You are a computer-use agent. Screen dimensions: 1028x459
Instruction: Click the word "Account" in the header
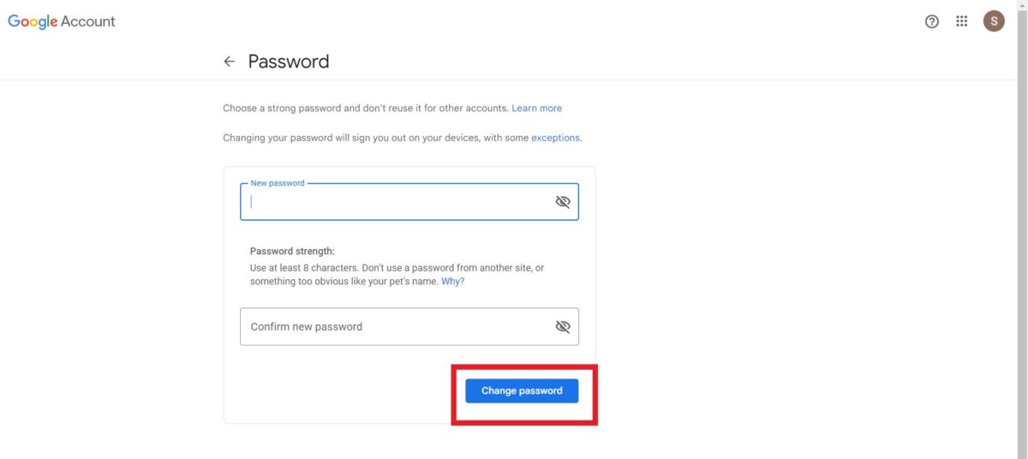click(87, 21)
